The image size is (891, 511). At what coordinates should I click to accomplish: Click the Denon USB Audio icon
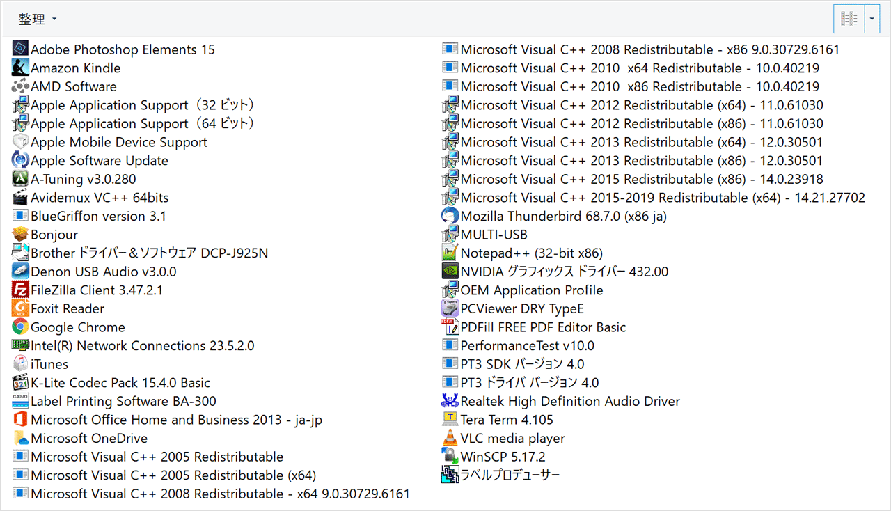coord(20,272)
